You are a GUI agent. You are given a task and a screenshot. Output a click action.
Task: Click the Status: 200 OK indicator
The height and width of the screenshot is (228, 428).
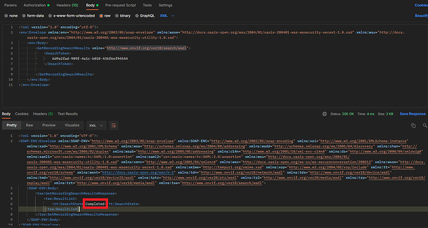pyautogui.click(x=342, y=114)
